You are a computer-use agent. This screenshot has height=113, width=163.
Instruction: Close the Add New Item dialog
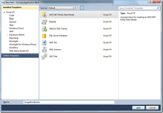point(157,2)
